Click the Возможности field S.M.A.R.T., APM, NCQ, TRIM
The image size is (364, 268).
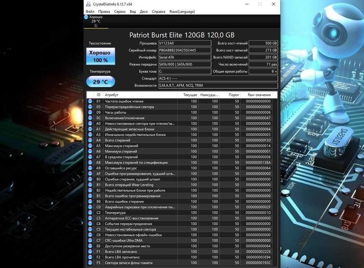pos(218,85)
